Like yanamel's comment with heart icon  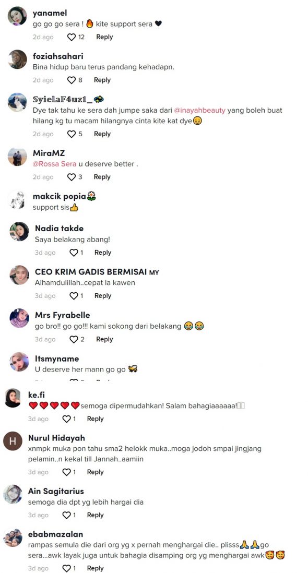[x=72, y=37]
